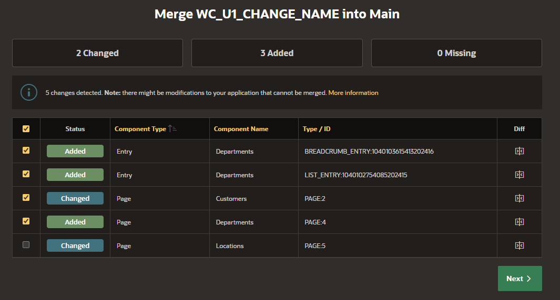View diff for Departments PAGE:4
Image resolution: width=560 pixels, height=300 pixels.
pos(520,222)
